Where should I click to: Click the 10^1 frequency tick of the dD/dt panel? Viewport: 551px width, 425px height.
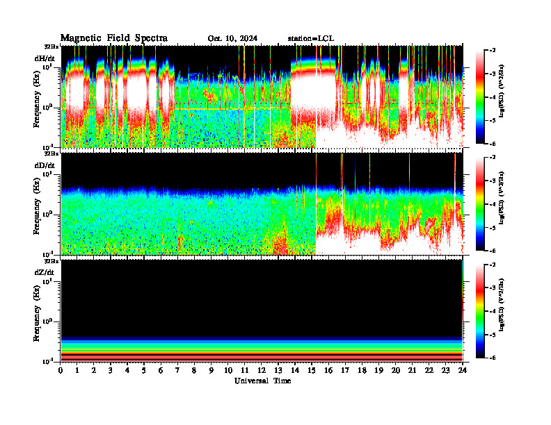[x=47, y=174]
